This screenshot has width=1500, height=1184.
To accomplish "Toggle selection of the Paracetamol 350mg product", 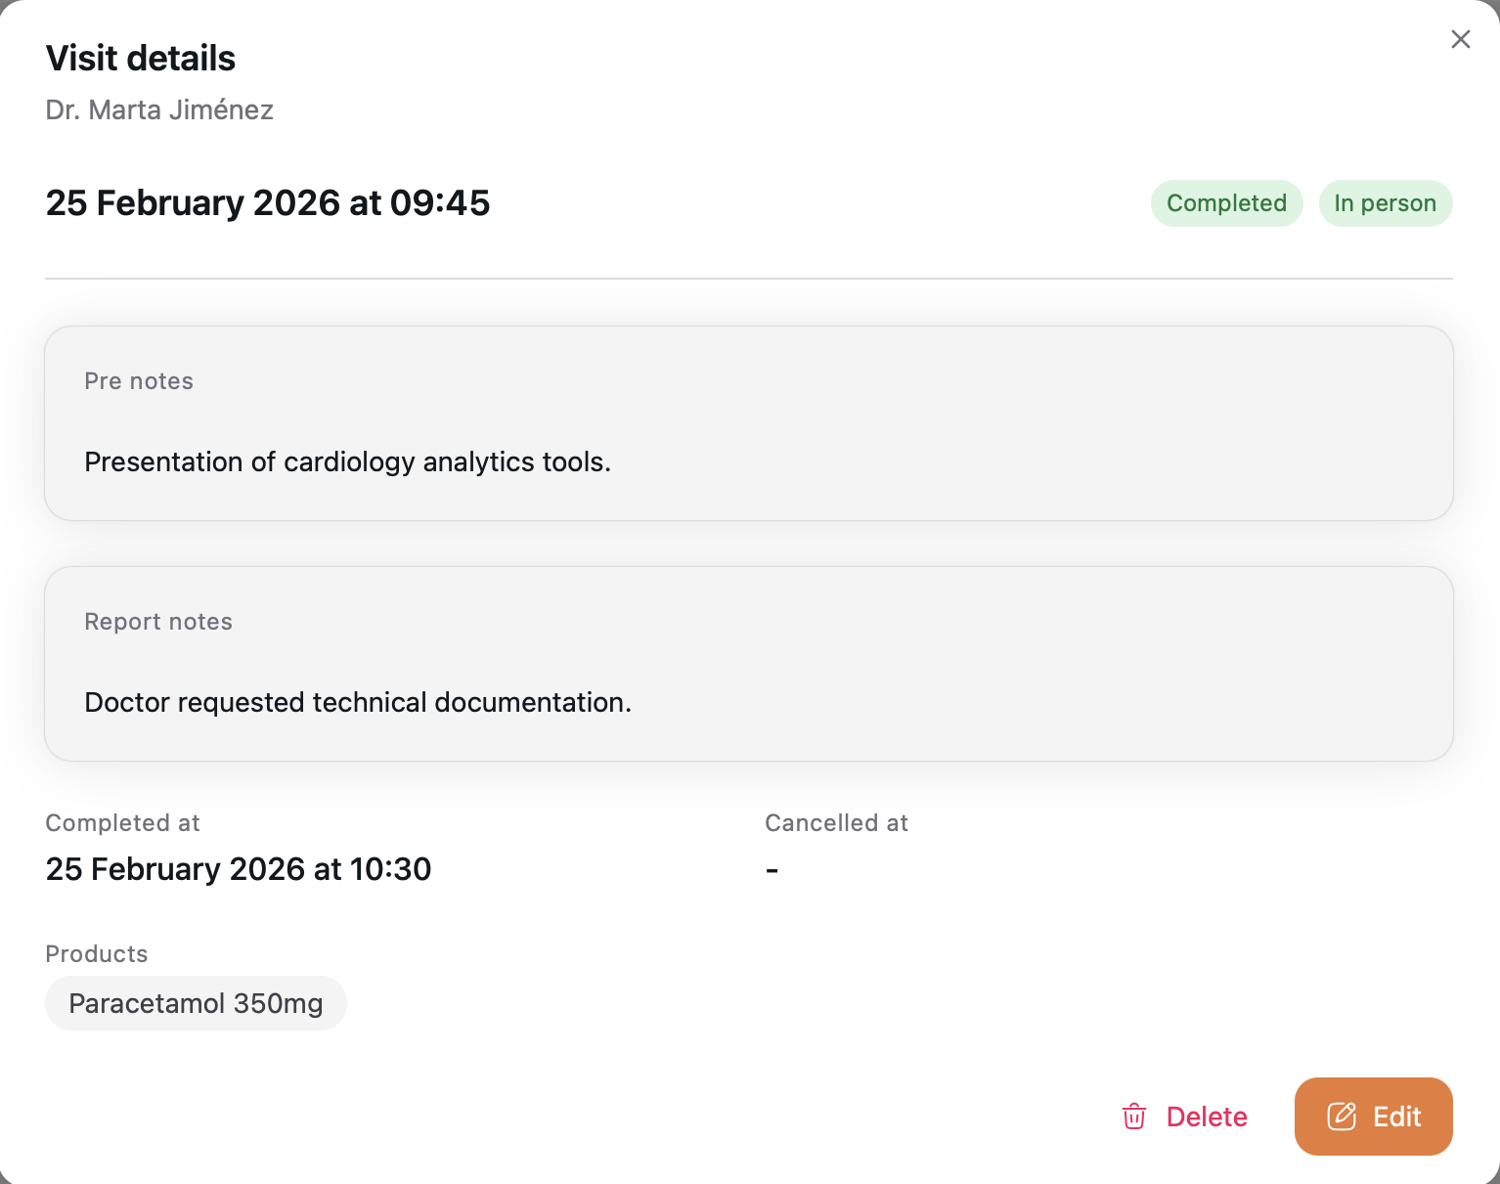I will 195,1002.
